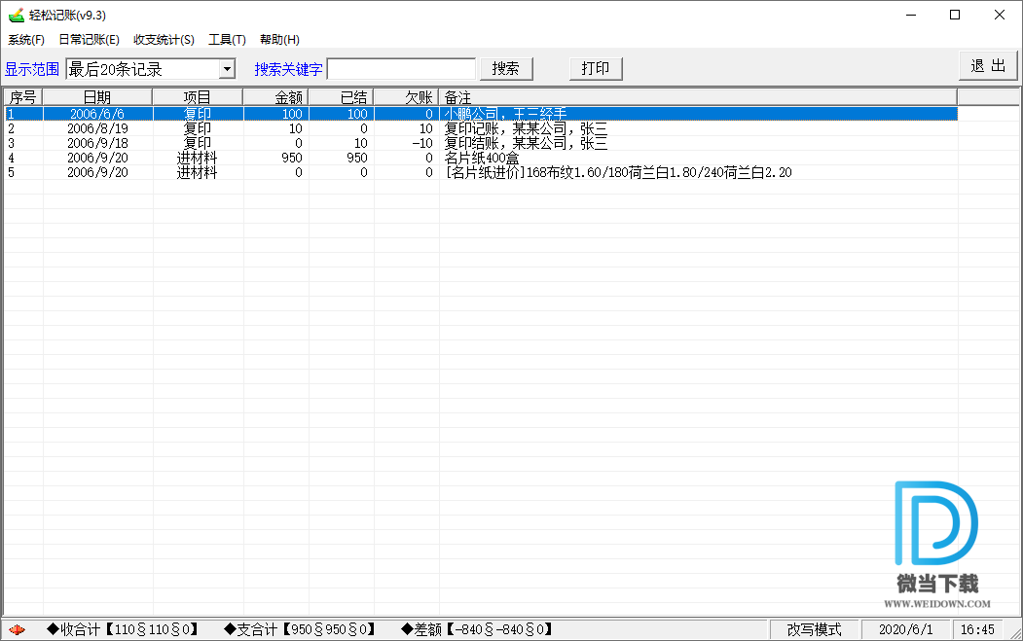
Task: Click the app icon in title bar
Action: click(x=16, y=15)
